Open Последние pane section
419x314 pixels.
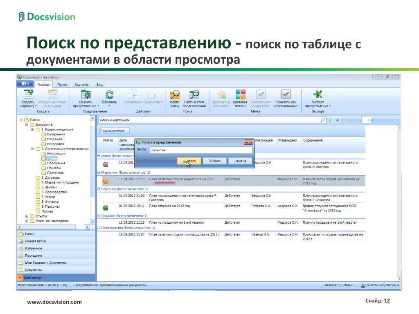(56, 256)
